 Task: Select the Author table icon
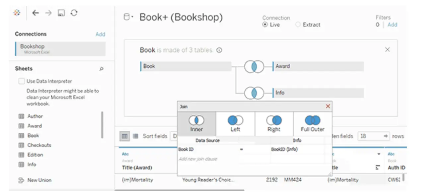coord(21,116)
